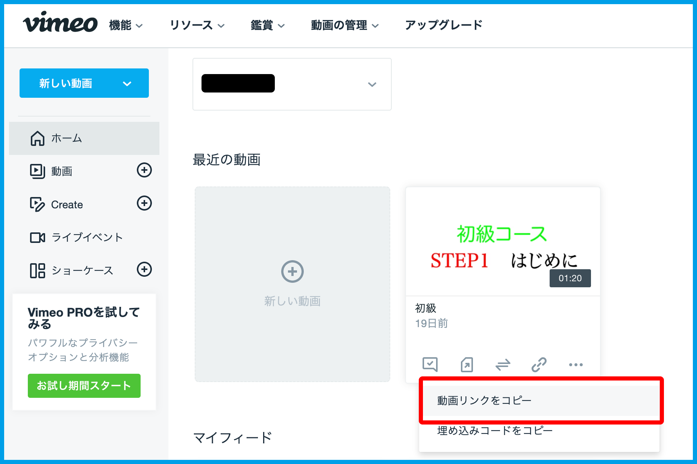Open the 初級コース STEP1 video thumbnail

[503, 241]
